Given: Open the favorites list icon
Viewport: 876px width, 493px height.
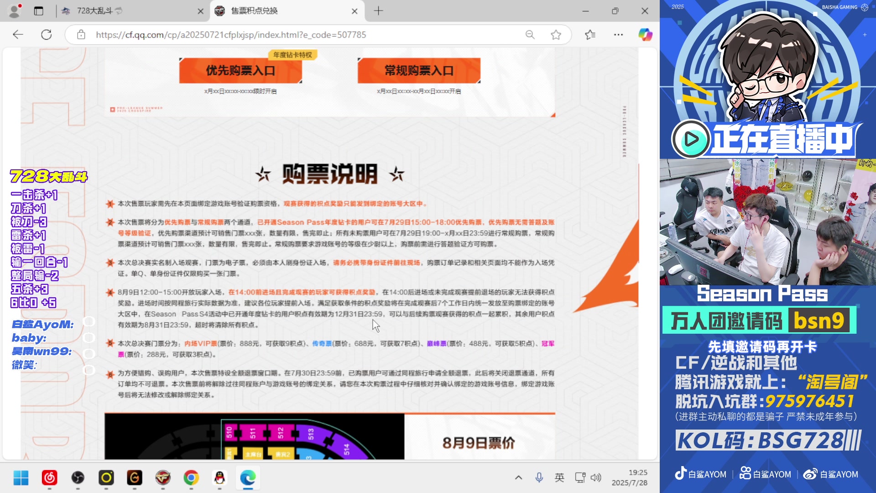Looking at the screenshot, I should [590, 35].
